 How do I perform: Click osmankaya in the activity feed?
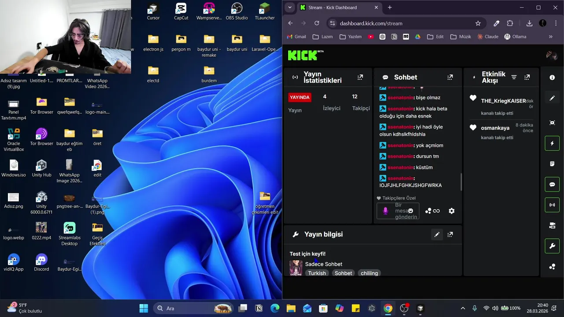tap(495, 128)
